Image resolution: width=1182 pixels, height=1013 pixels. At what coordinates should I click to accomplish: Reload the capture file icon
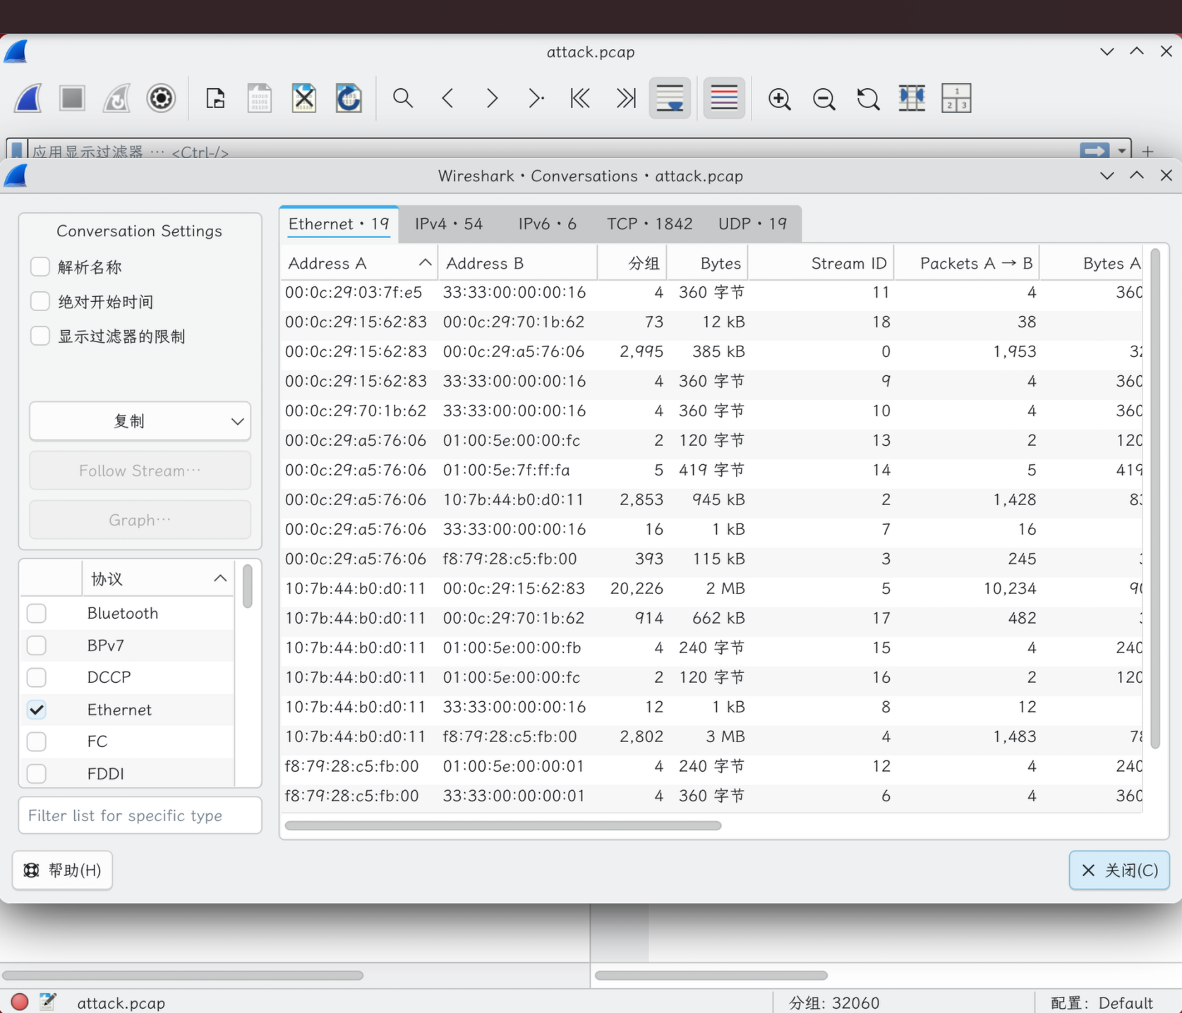pyautogui.click(x=349, y=98)
